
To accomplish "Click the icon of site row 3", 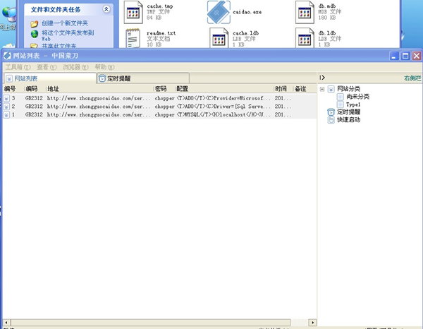I will [x=6, y=97].
